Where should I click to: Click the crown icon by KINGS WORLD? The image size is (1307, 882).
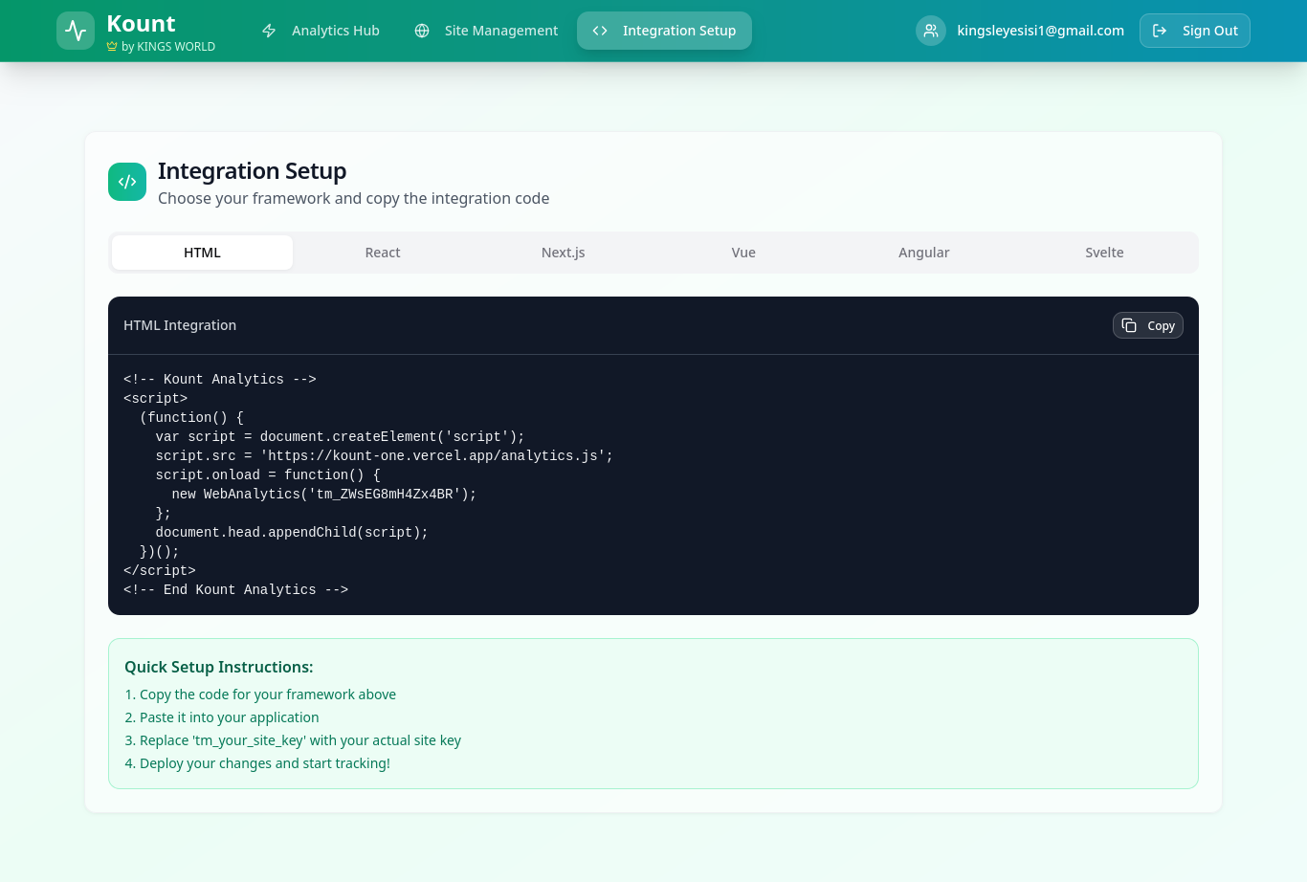pos(112,46)
